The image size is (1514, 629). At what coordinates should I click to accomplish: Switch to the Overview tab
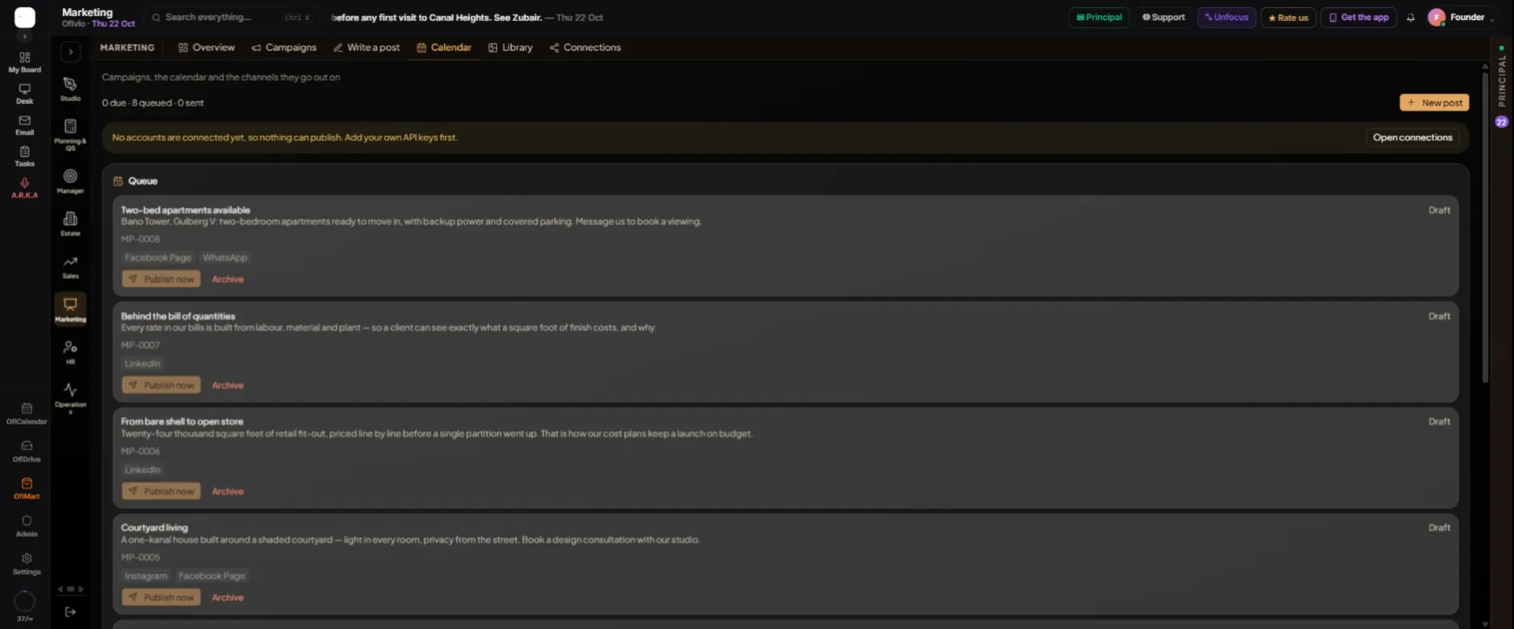207,47
